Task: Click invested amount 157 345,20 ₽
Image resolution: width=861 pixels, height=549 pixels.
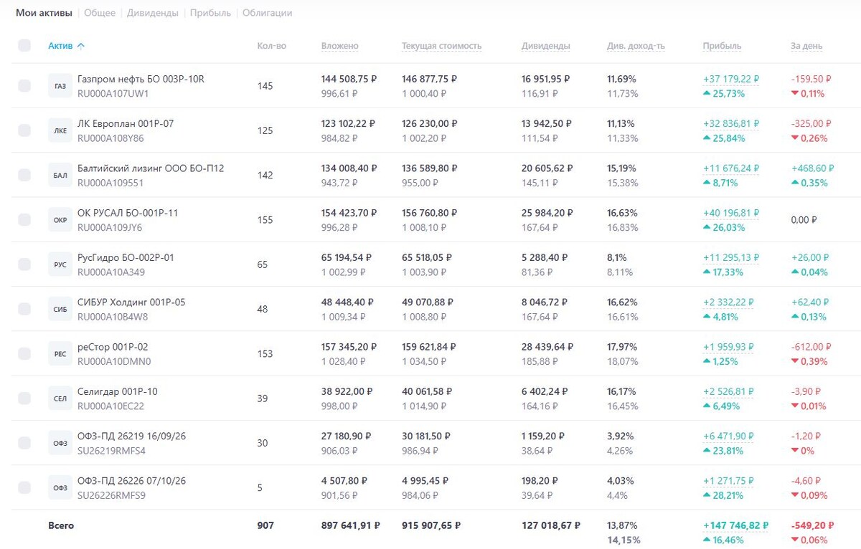Action: point(349,346)
